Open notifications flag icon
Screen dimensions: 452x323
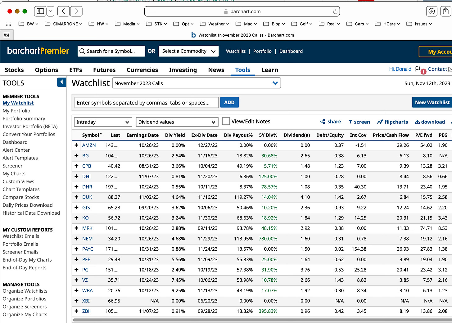(418, 69)
